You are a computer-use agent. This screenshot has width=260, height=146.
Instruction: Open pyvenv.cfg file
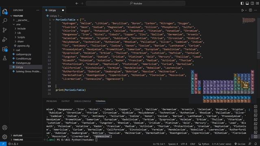23,46
